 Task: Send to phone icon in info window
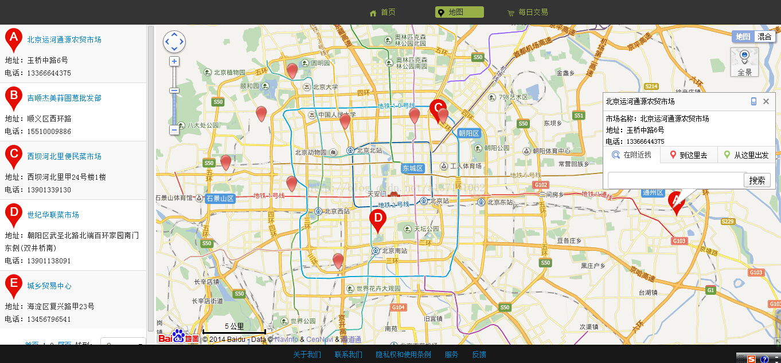pyautogui.click(x=754, y=101)
